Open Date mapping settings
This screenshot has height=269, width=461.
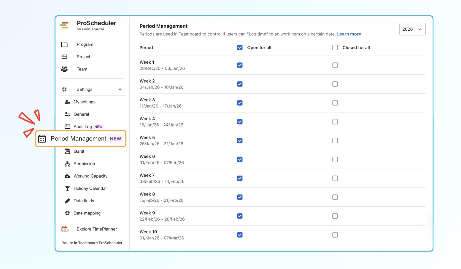87,213
